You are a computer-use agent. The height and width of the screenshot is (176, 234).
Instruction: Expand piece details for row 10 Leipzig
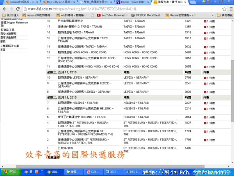pyautogui.click(x=205, y=78)
